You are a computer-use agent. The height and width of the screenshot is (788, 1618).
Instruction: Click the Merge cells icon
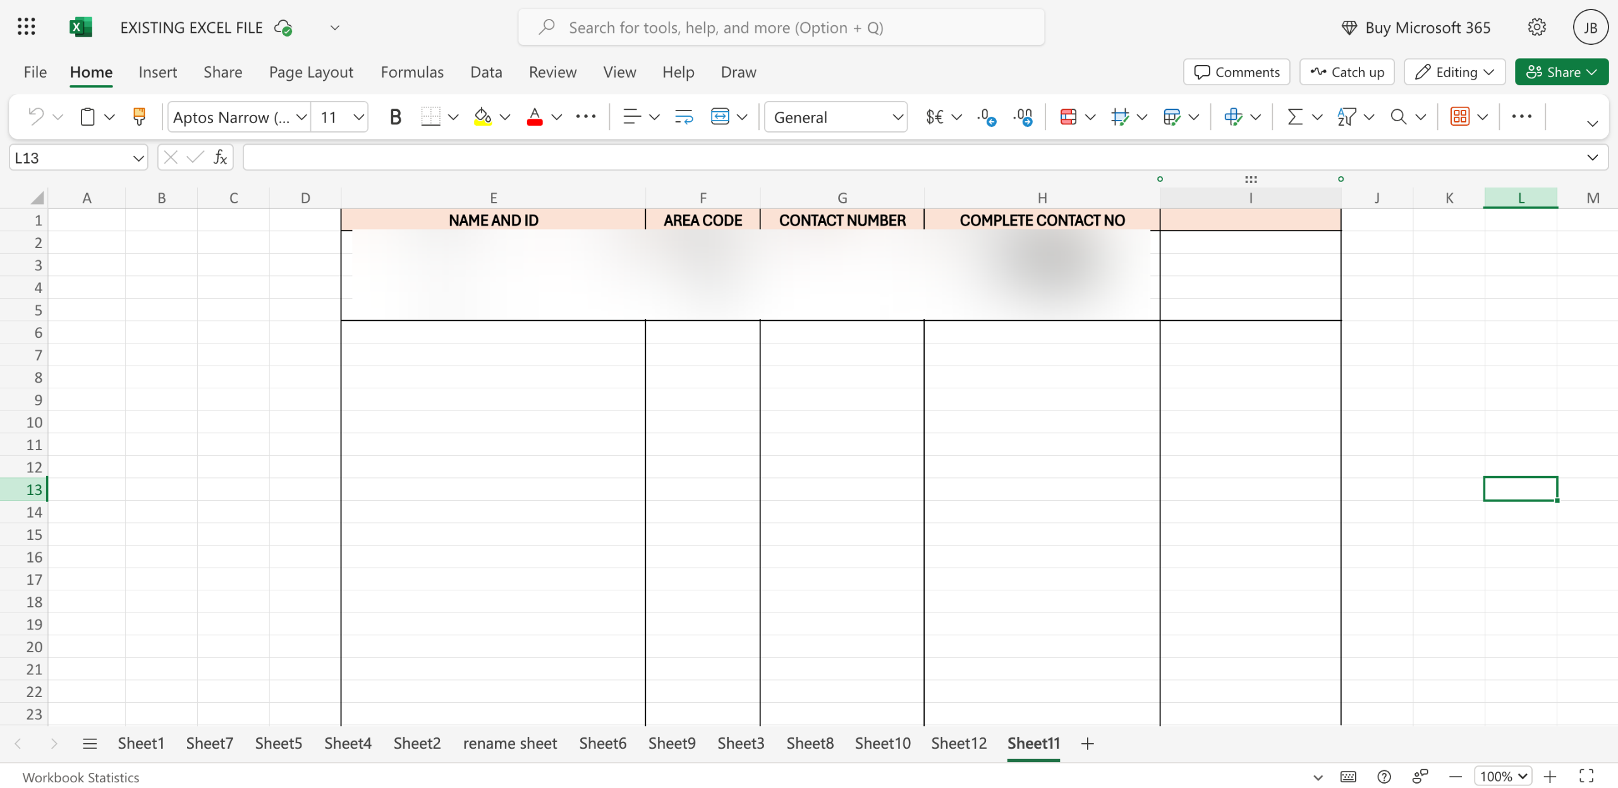(x=720, y=117)
